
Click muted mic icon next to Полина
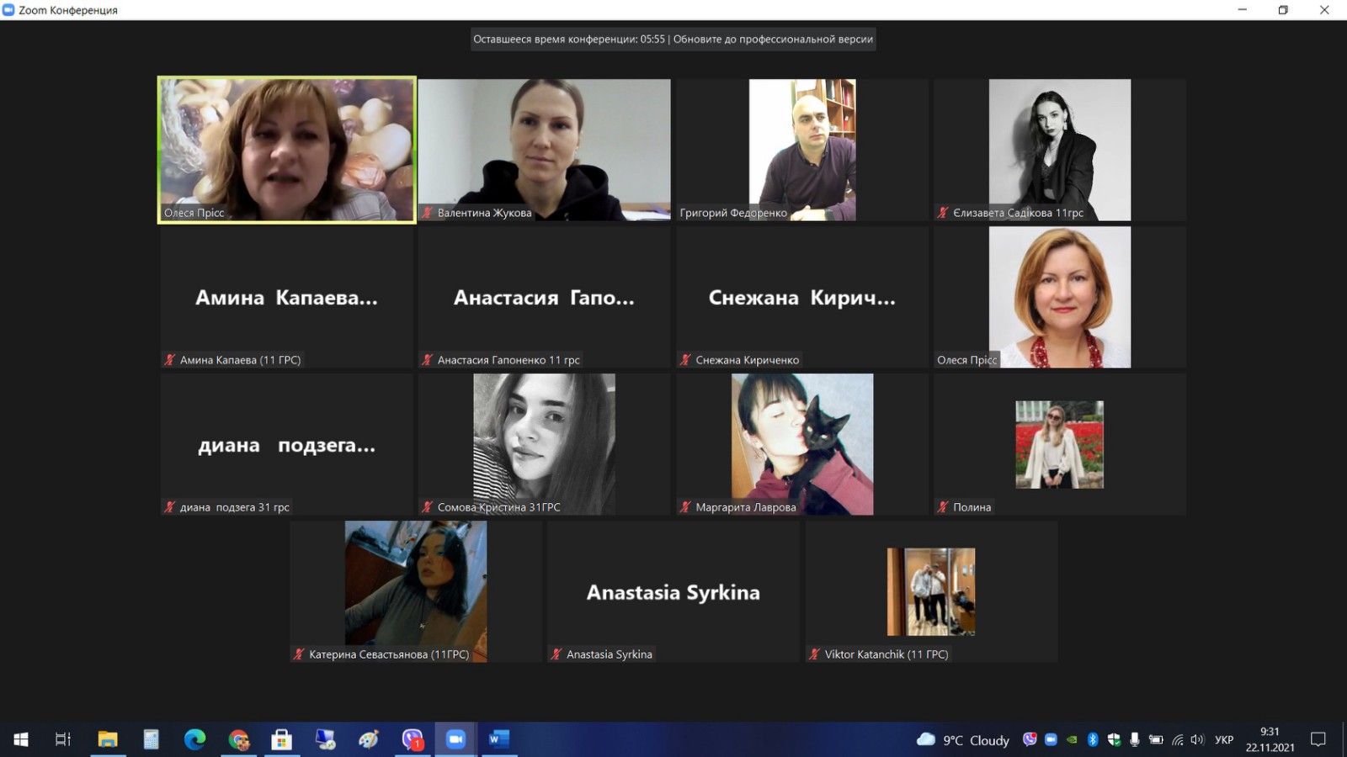[x=943, y=507]
